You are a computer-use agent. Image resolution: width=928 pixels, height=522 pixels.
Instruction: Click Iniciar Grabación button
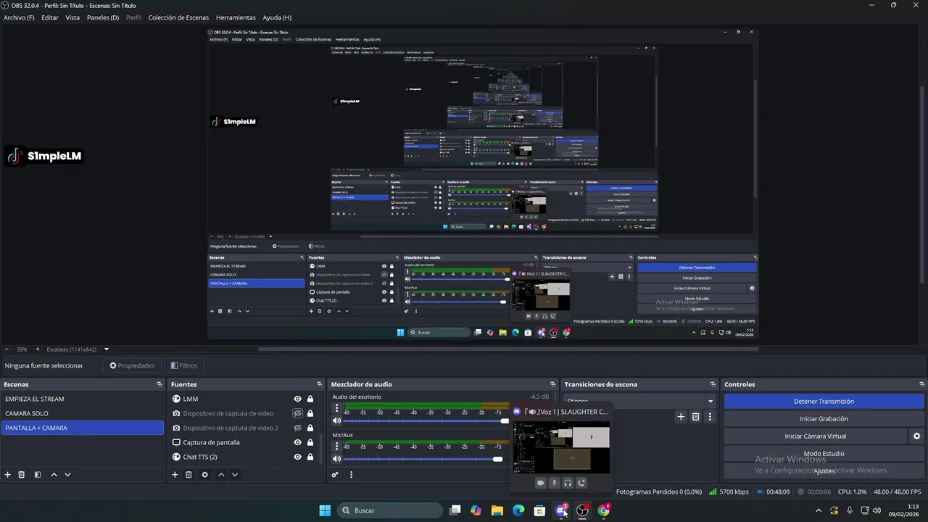pyautogui.click(x=824, y=418)
